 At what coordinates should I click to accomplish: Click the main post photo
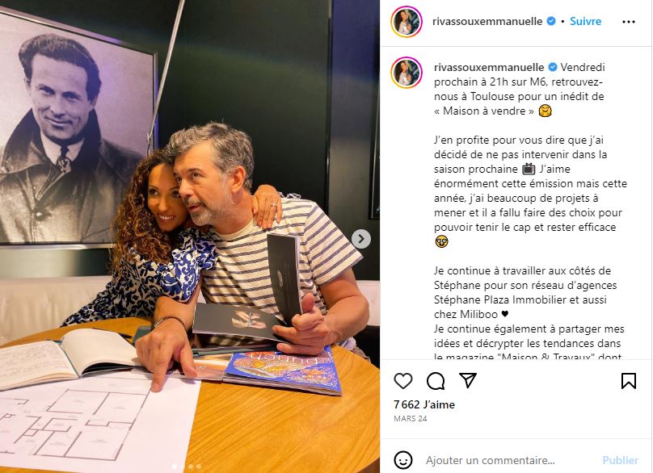pos(190,236)
